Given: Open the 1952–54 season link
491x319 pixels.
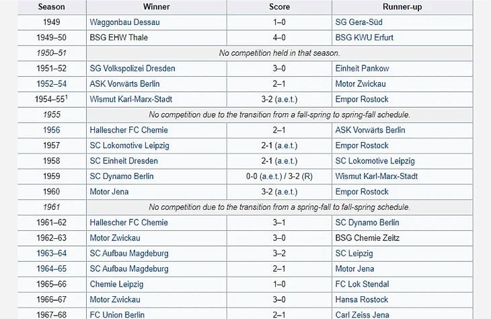Looking at the screenshot, I should (51, 84).
